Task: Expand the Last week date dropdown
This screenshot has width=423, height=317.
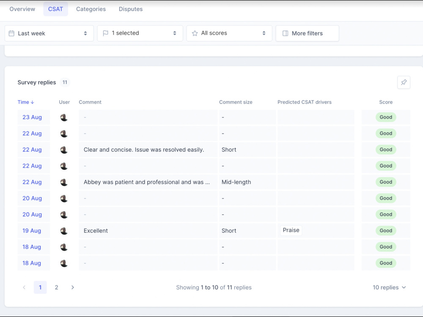Action: click(x=49, y=33)
